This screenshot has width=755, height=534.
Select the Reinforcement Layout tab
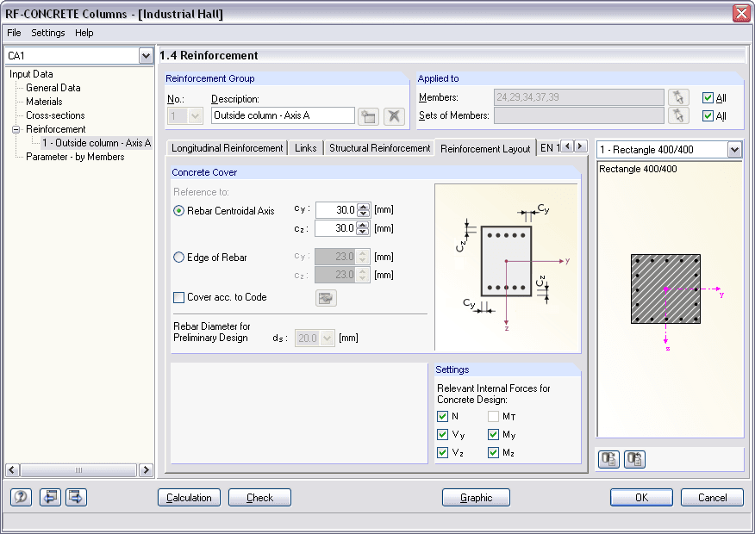[485, 148]
